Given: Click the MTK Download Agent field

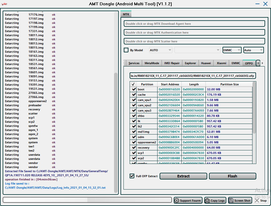Looking at the screenshot, I should pos(194,24).
